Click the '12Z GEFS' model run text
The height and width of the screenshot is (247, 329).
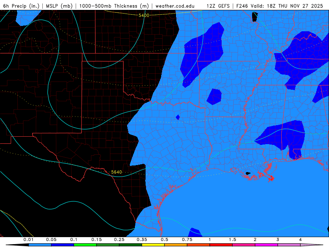pos(218,6)
